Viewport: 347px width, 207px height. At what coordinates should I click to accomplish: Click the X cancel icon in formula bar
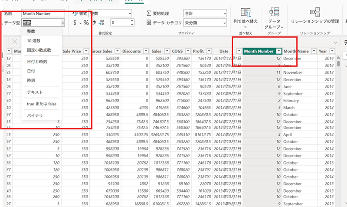14,42
